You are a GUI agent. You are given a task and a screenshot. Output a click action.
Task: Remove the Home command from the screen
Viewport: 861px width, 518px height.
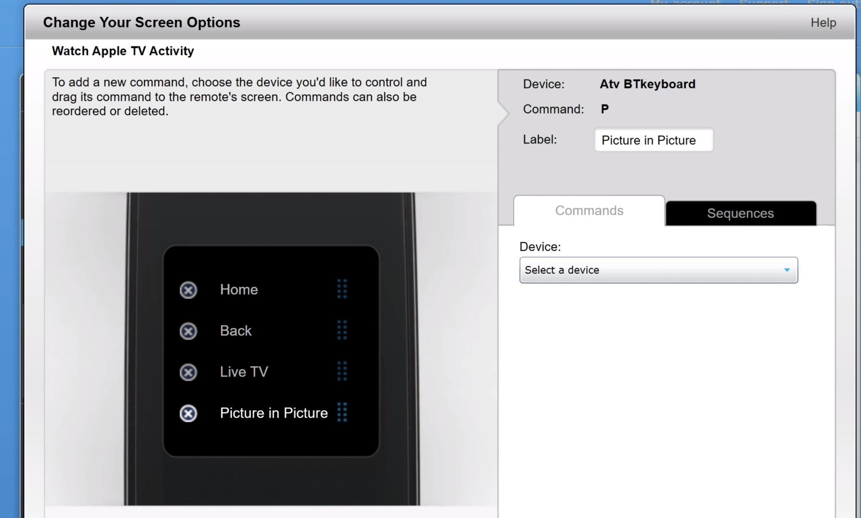[188, 290]
